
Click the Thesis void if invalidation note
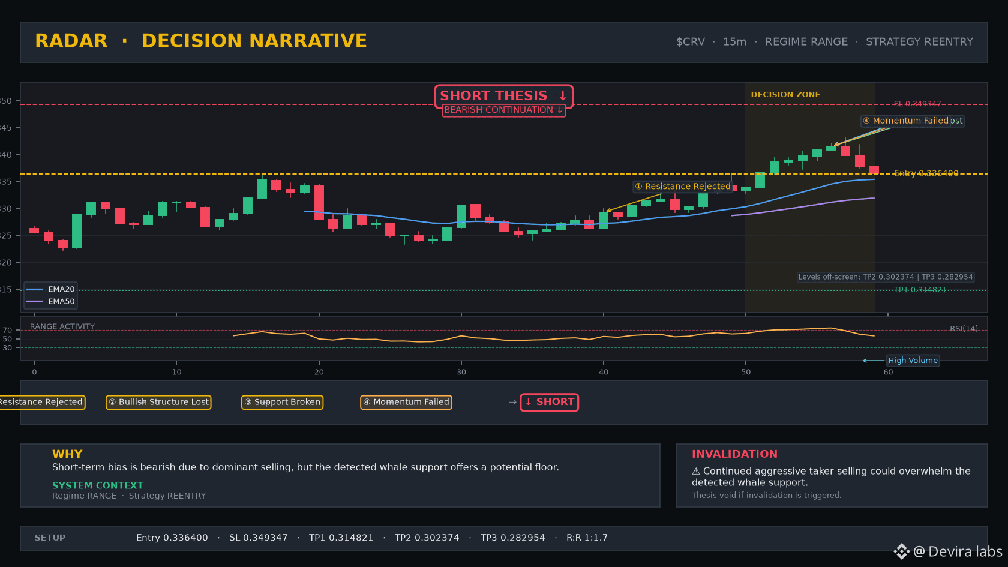click(x=766, y=496)
